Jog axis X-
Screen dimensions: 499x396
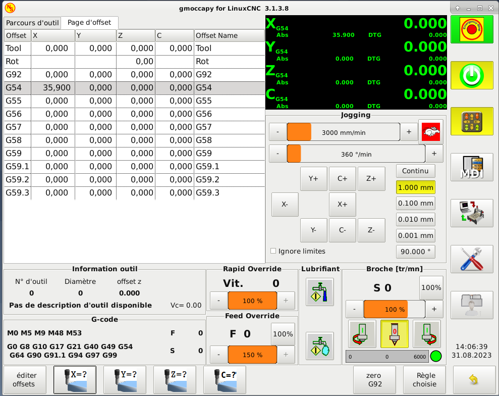[x=285, y=205]
